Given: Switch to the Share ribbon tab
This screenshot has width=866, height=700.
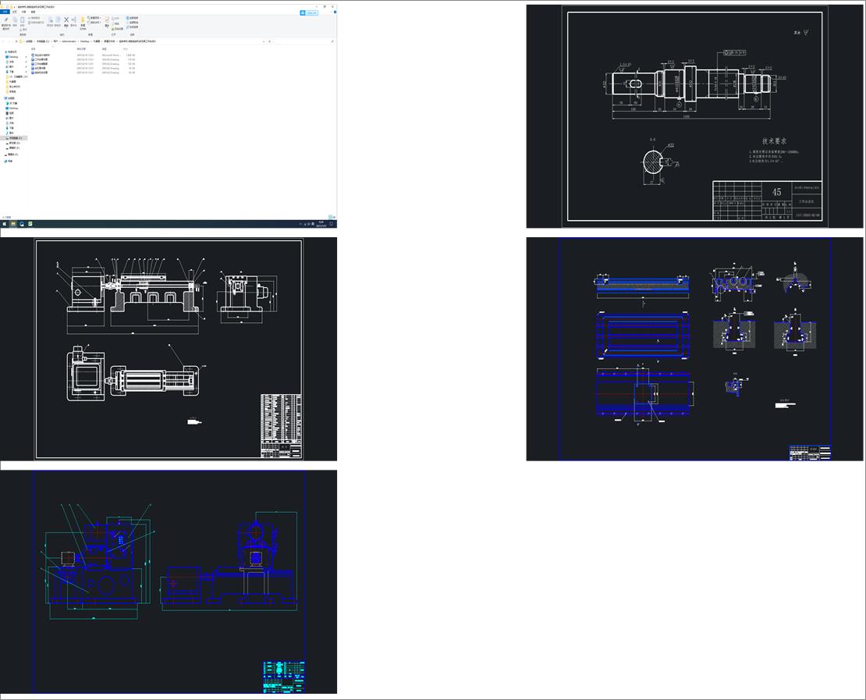Looking at the screenshot, I should click(x=23, y=12).
